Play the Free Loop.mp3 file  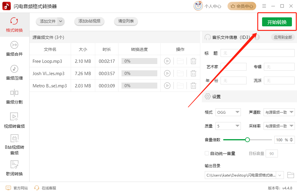(x=167, y=61)
